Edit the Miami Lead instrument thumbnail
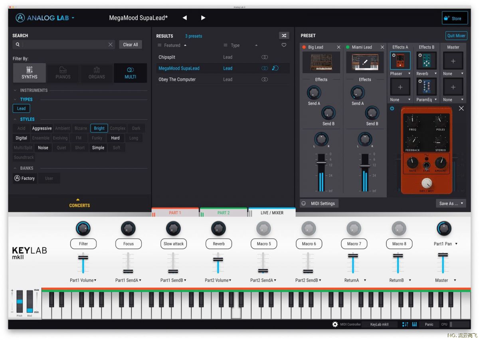479x340 pixels. click(365, 62)
